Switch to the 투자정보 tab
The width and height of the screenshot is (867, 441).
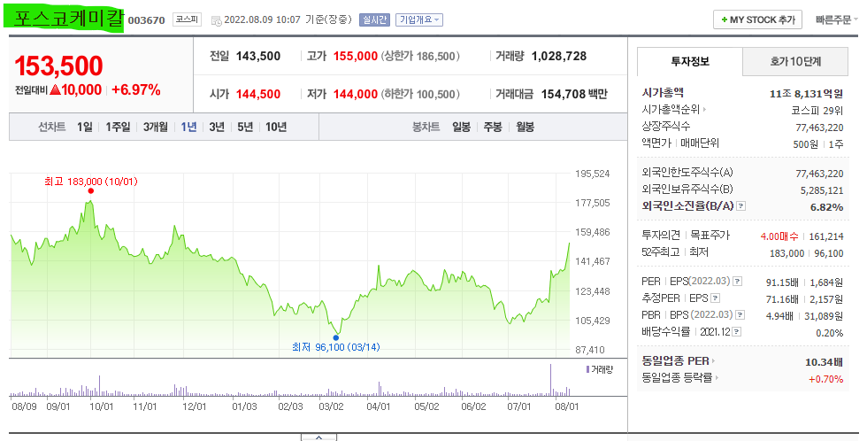pyautogui.click(x=689, y=61)
